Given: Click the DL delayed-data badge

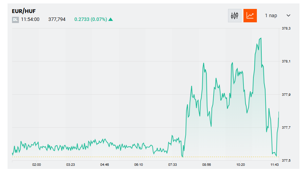Looking at the screenshot, I should pos(15,20).
